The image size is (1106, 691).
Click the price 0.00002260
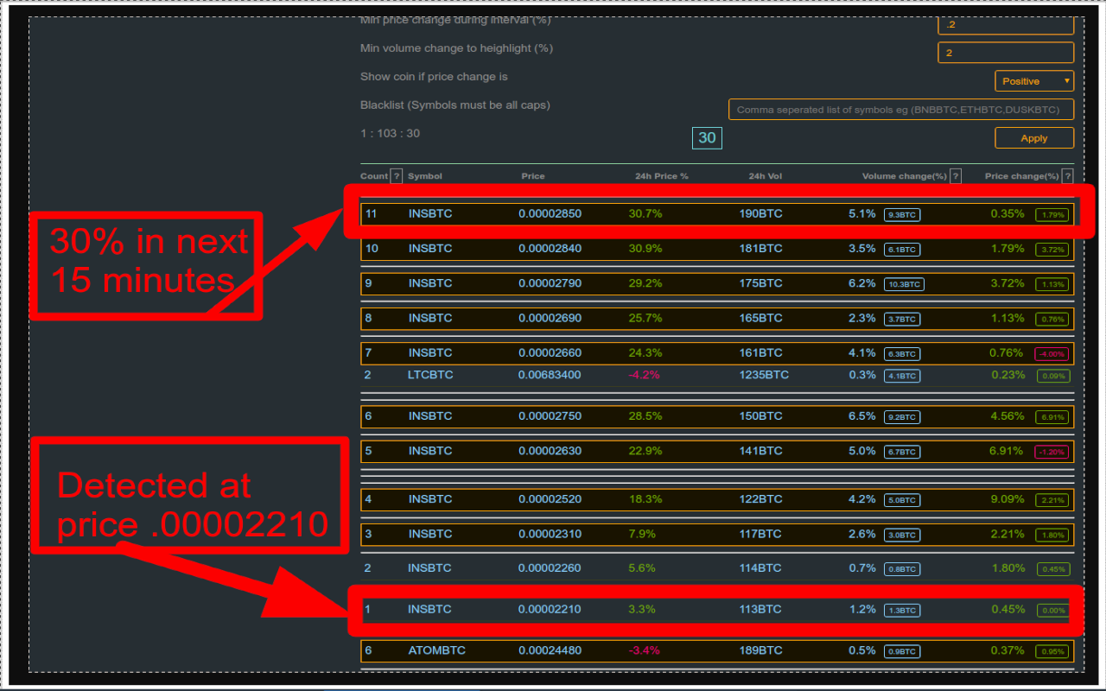point(550,568)
